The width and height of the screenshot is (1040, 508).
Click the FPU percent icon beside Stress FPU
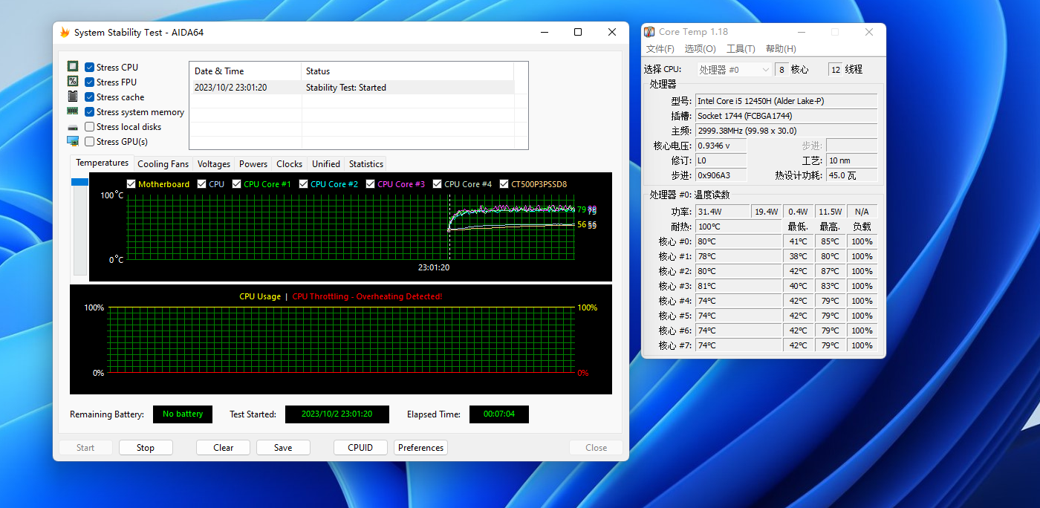[73, 82]
